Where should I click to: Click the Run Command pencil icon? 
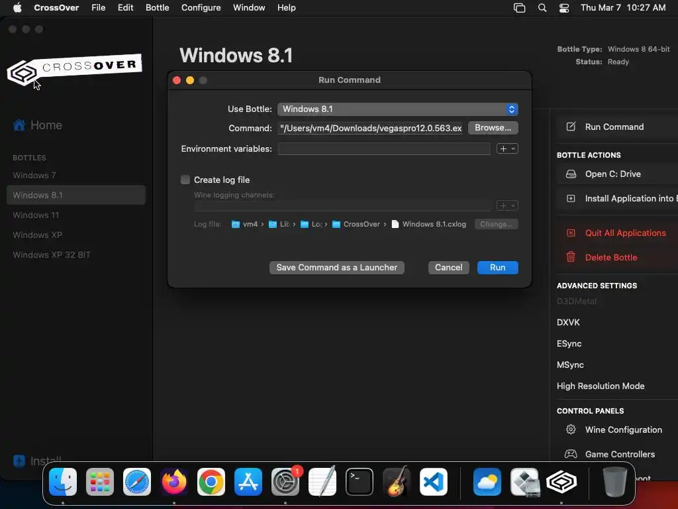click(x=571, y=127)
